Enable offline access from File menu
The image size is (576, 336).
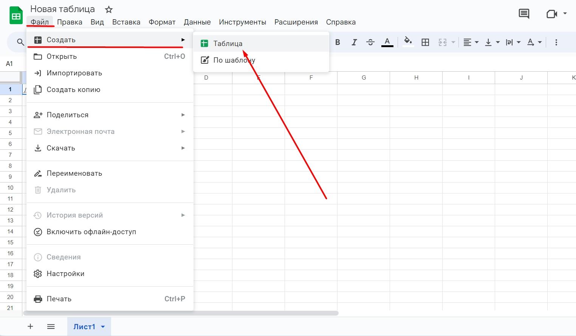(91, 232)
